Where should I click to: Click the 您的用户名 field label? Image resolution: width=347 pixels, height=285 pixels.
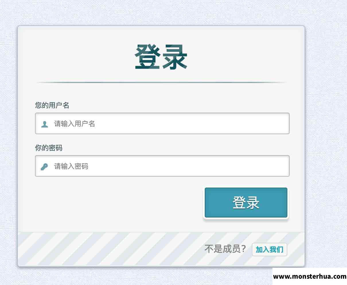(52, 105)
